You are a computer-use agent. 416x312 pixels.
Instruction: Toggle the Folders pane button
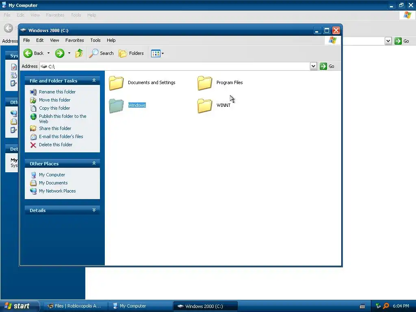[131, 53]
